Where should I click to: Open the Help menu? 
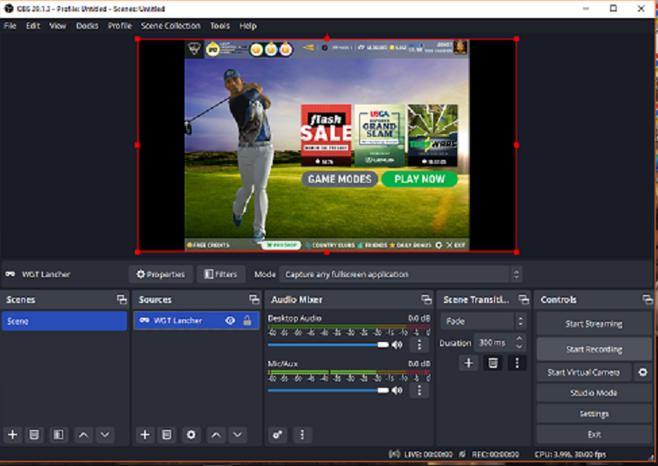point(248,26)
